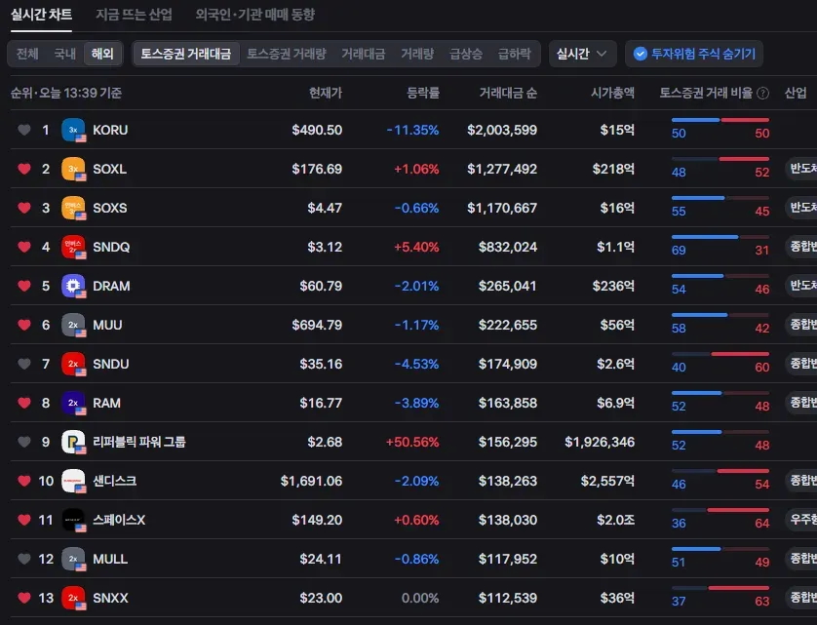Click the SNDQ red logo icon

[x=73, y=247]
